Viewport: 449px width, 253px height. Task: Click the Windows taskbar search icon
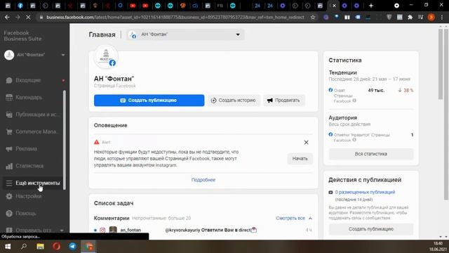click(24, 247)
